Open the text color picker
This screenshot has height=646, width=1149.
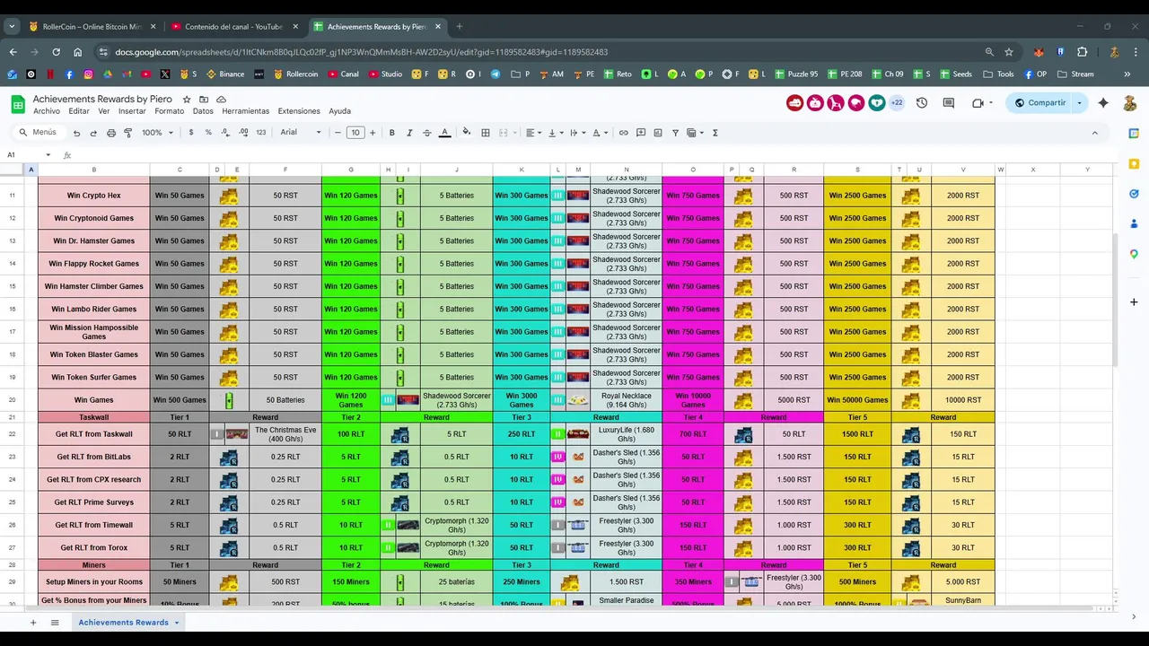(x=444, y=133)
